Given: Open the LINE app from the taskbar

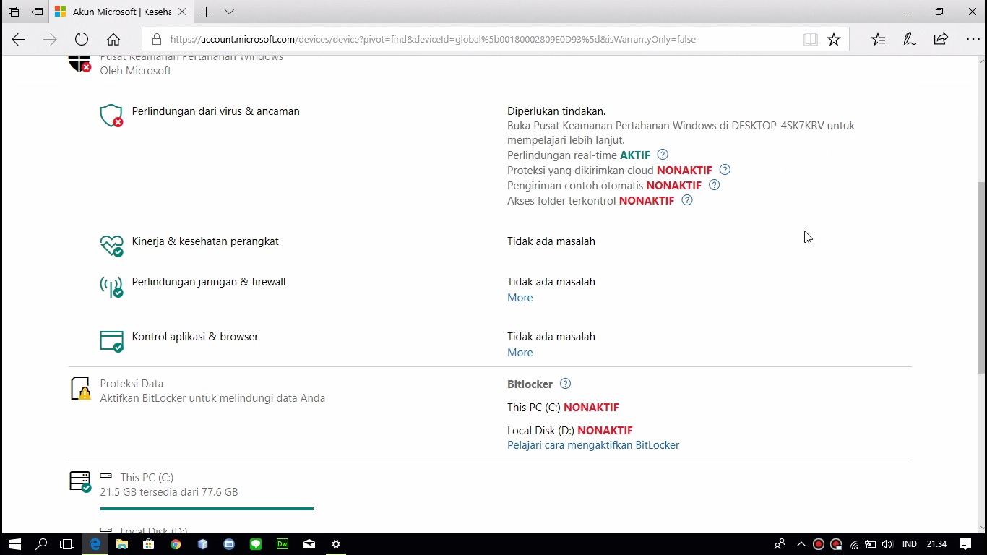Looking at the screenshot, I should tap(256, 544).
